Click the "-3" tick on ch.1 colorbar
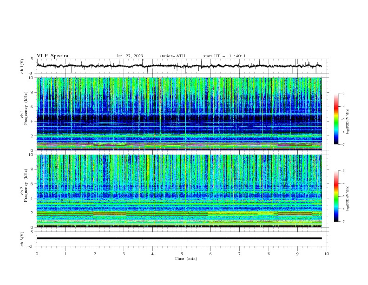 pyautogui.click(x=343, y=94)
